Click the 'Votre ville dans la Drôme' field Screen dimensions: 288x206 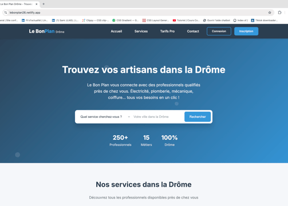[158, 117]
